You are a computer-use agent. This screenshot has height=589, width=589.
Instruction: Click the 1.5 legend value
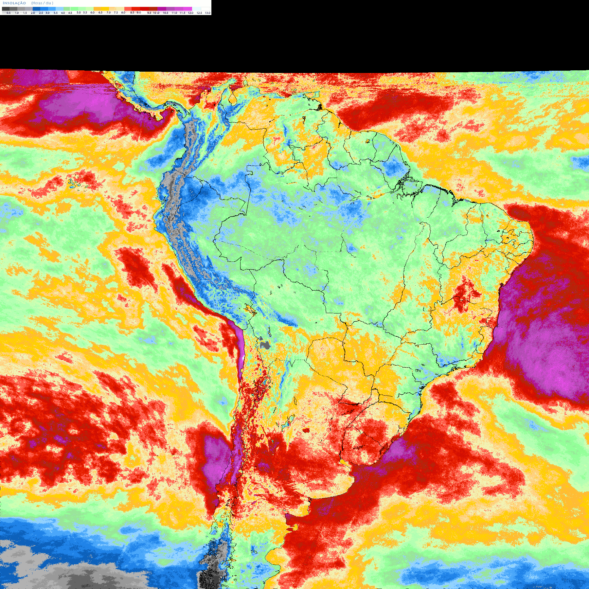pos(25,13)
